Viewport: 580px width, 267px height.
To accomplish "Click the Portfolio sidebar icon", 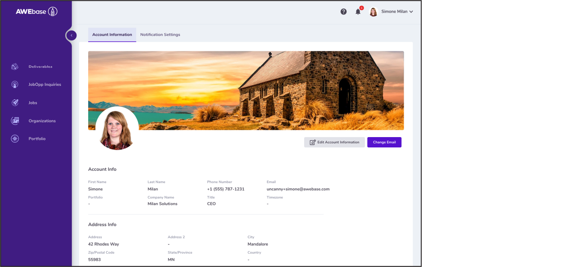I will click(15, 138).
